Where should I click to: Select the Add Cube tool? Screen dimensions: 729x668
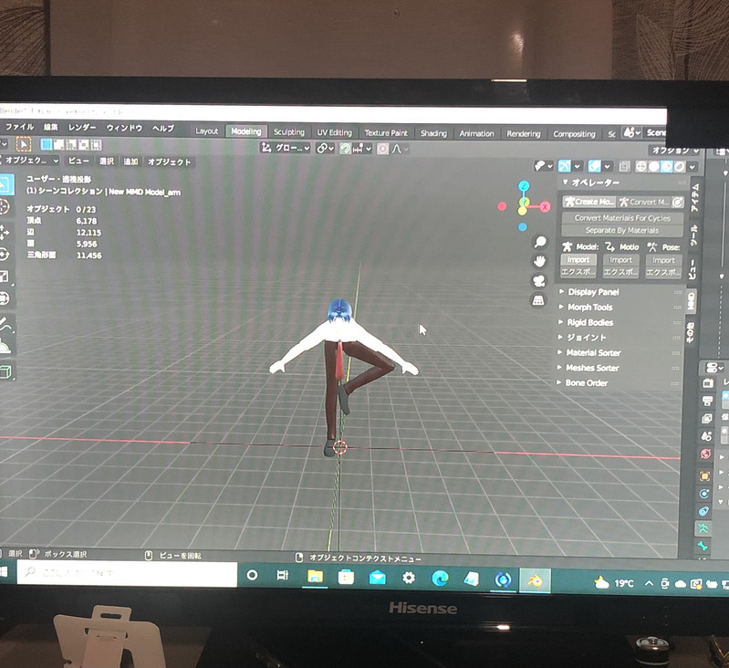5,372
